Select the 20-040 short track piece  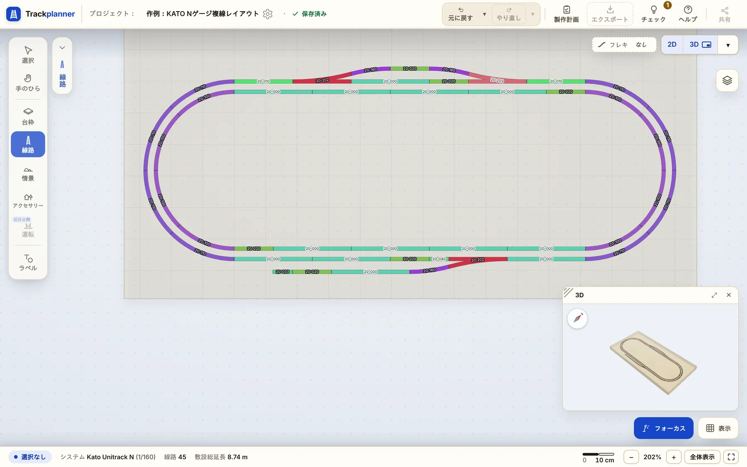coord(439,259)
